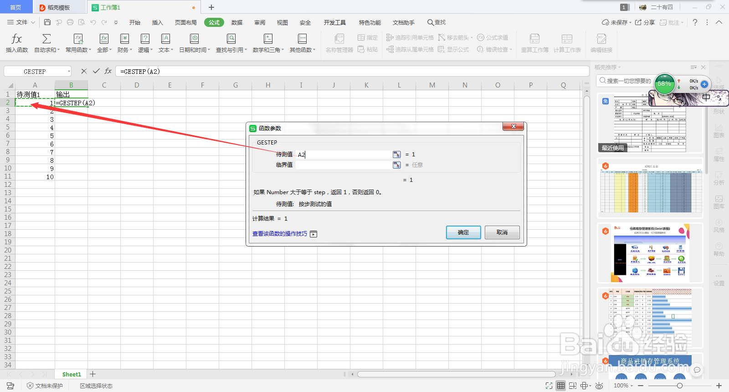
Task: Open 查看该函数的操作技巧 link
Action: tap(280, 234)
